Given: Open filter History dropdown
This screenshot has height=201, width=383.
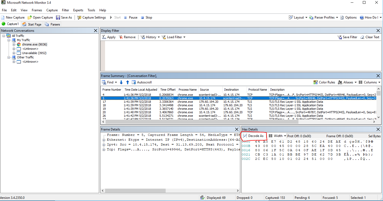Looking at the screenshot, I should tap(150, 37).
